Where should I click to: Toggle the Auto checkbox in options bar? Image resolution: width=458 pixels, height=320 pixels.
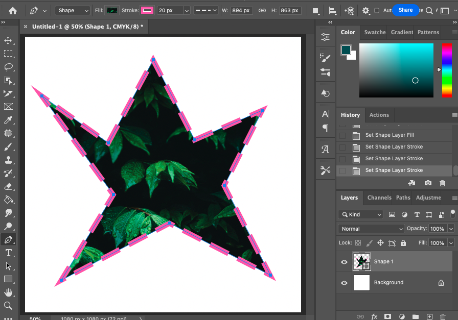pyautogui.click(x=377, y=10)
